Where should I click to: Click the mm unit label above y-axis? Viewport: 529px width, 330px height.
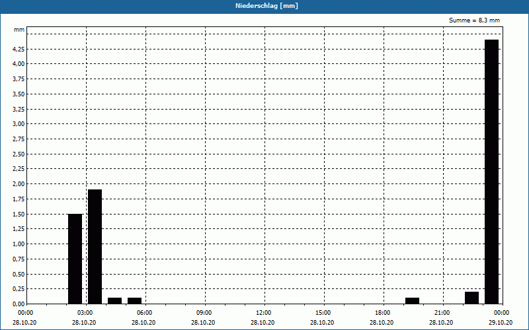(19, 30)
